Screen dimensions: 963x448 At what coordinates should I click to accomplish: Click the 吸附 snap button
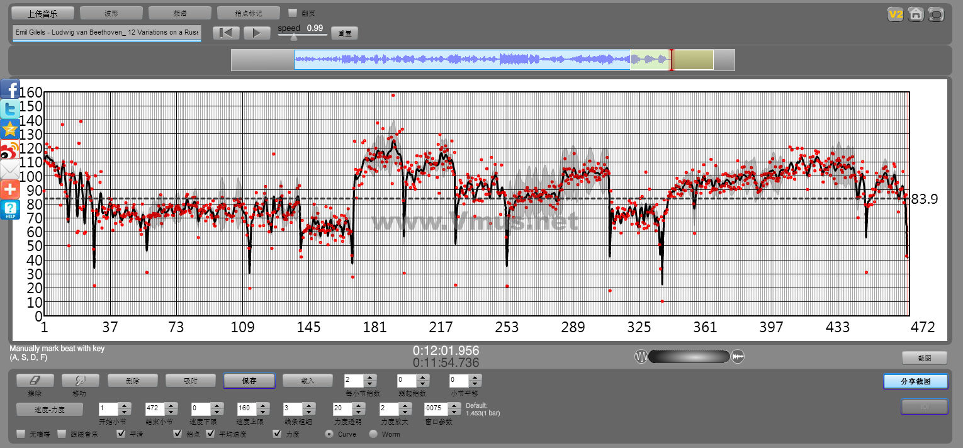tap(190, 381)
